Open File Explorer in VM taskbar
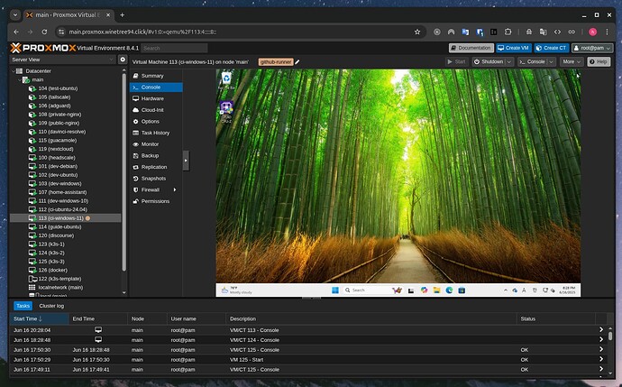622x387 pixels. (436, 290)
